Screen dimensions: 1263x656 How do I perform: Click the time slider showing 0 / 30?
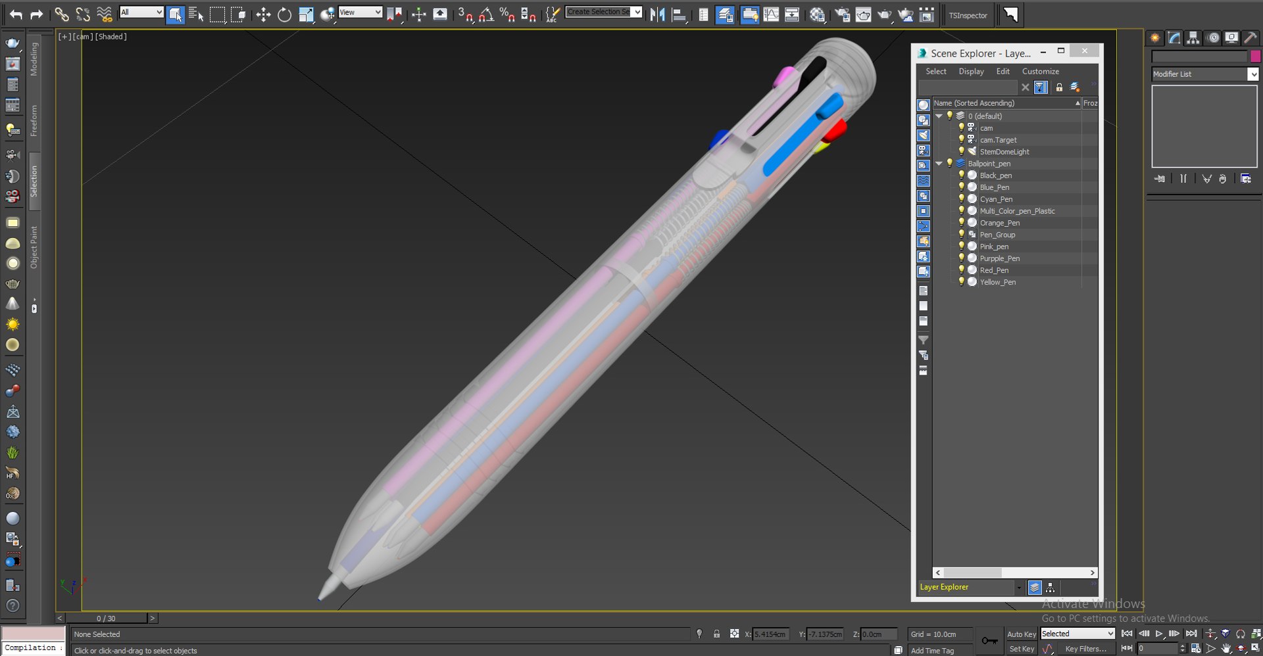[107, 619]
